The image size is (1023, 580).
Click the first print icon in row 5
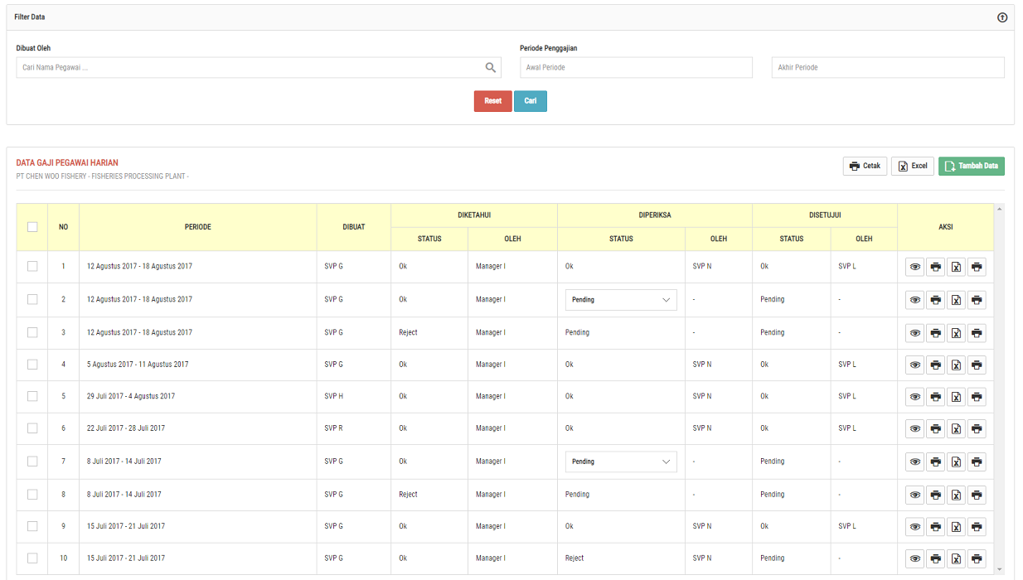[x=935, y=397]
